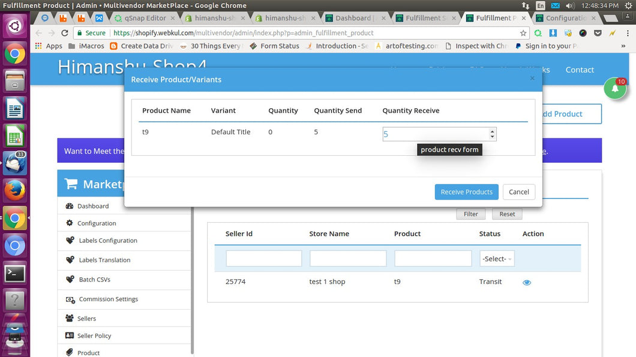Click the Filter button
This screenshot has height=357, width=636.
[x=470, y=214]
